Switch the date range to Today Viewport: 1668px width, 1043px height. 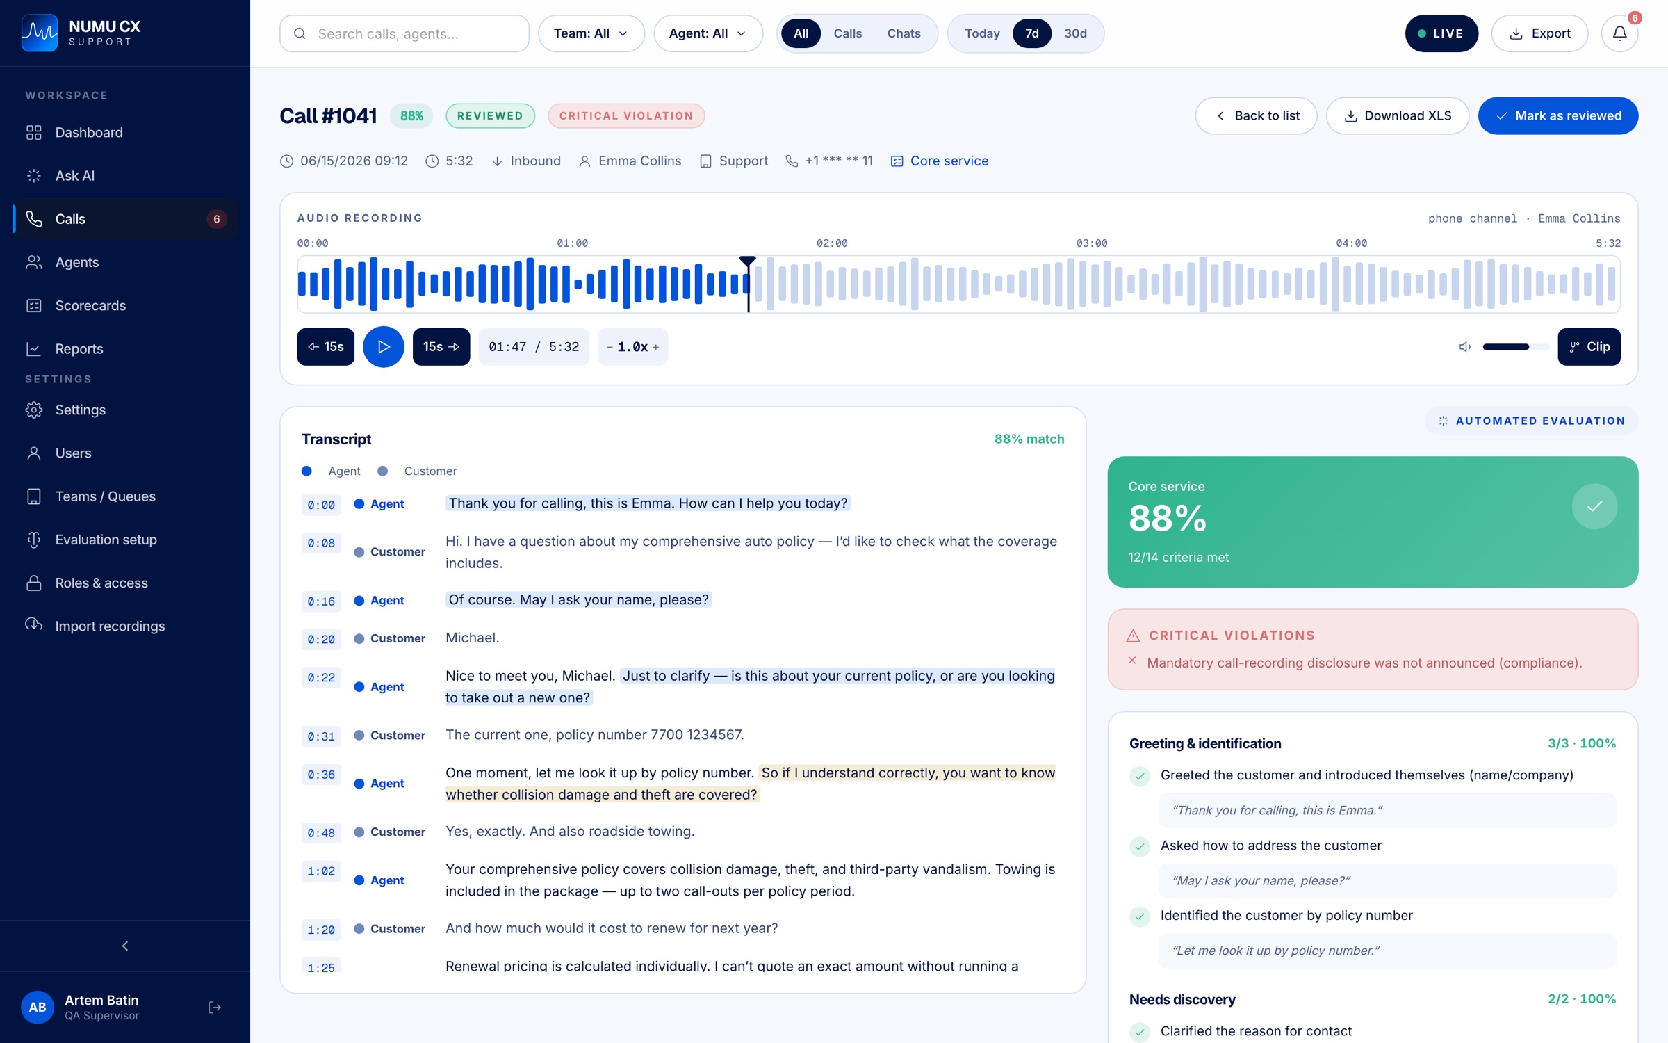point(982,33)
